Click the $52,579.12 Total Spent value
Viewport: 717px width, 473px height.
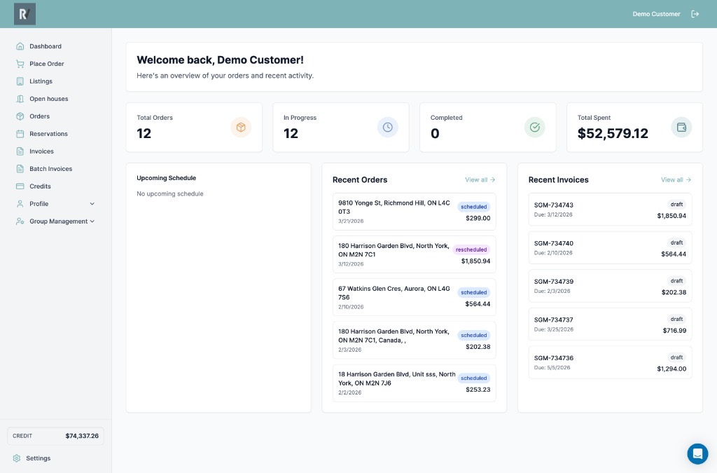613,133
